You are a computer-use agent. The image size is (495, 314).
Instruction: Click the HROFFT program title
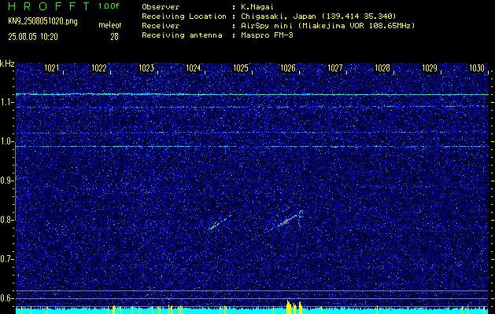[50, 6]
